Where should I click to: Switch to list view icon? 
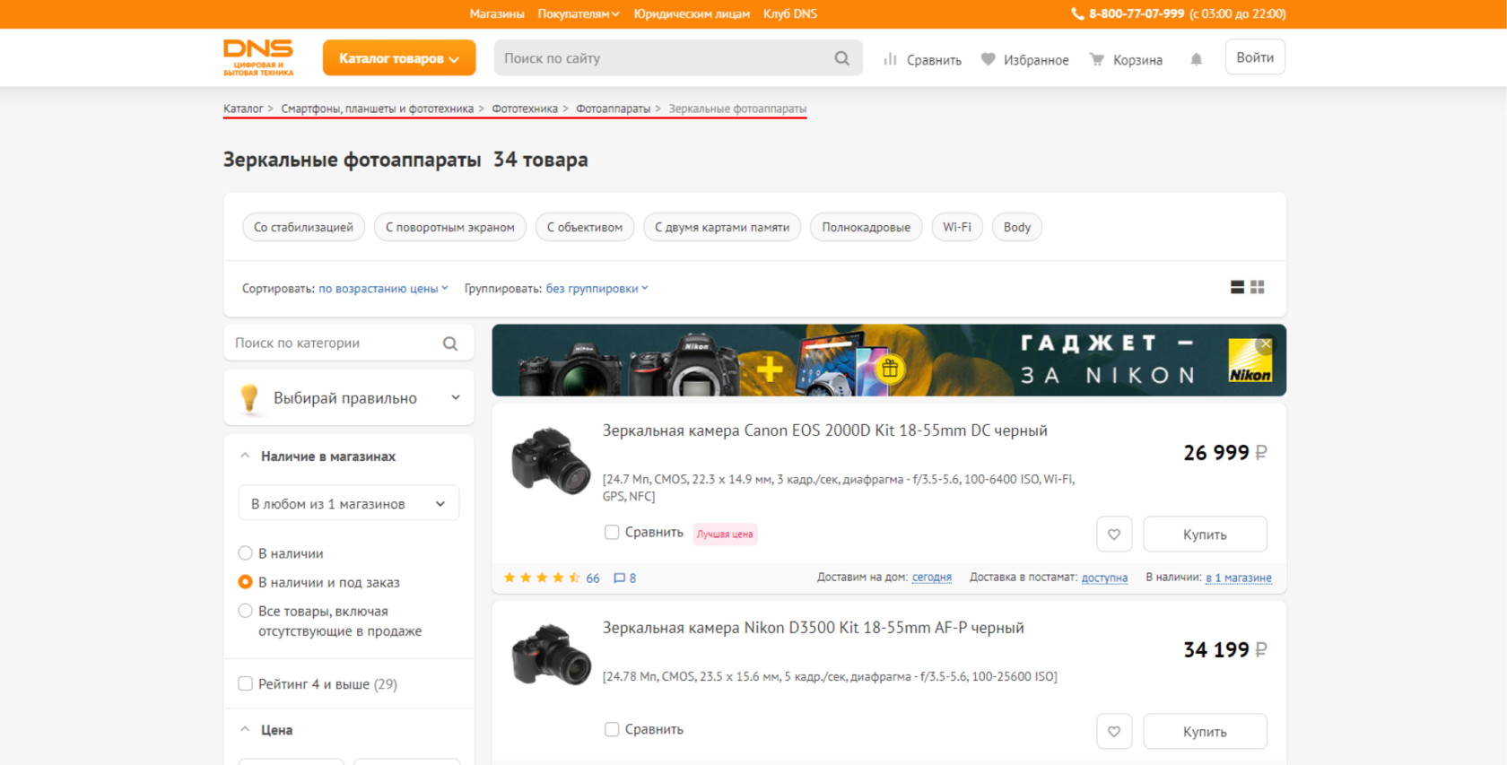pos(1237,287)
